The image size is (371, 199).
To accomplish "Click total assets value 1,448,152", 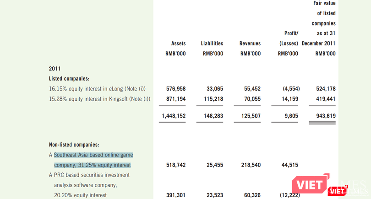I will pyautogui.click(x=173, y=116).
